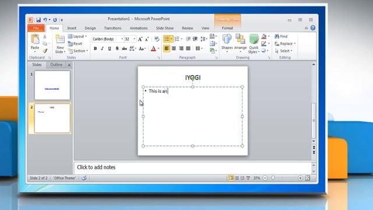
Task: Zoom in with plus button
Action: pos(300,178)
